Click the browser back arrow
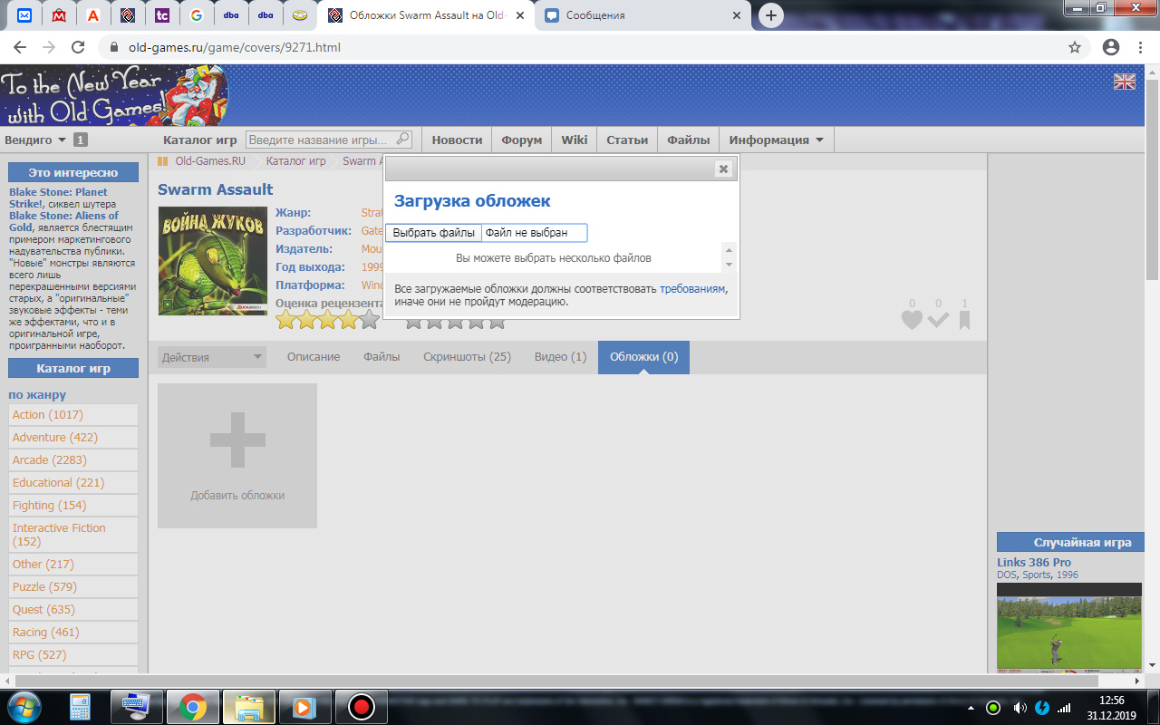 (21, 47)
